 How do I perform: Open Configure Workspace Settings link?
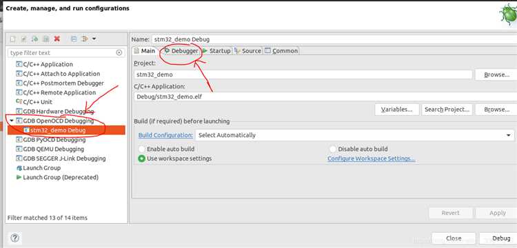pyautogui.click(x=372, y=158)
